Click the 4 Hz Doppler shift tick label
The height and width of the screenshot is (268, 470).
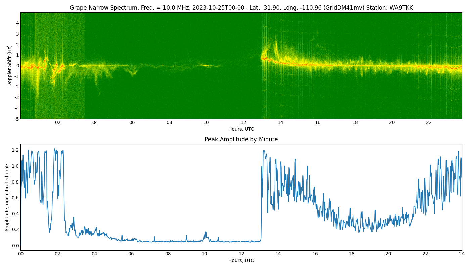pos(17,23)
